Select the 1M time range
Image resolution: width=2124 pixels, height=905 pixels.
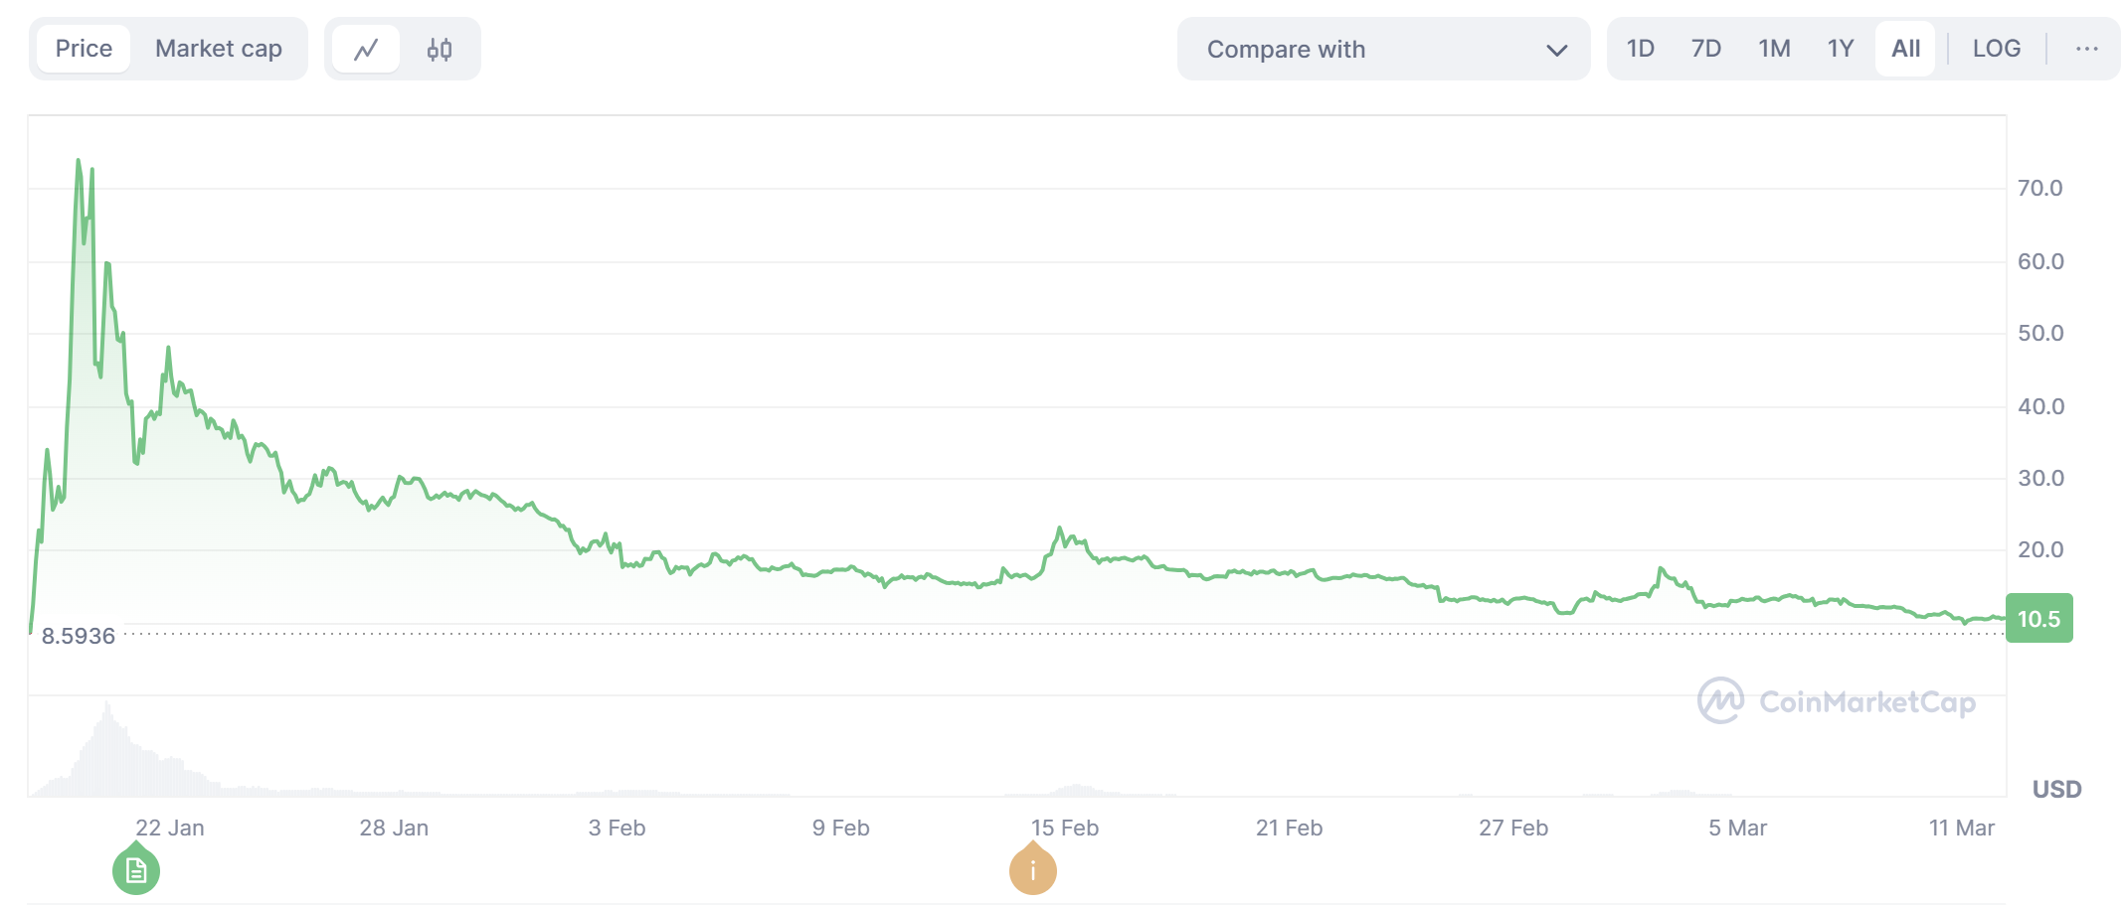click(x=1774, y=49)
